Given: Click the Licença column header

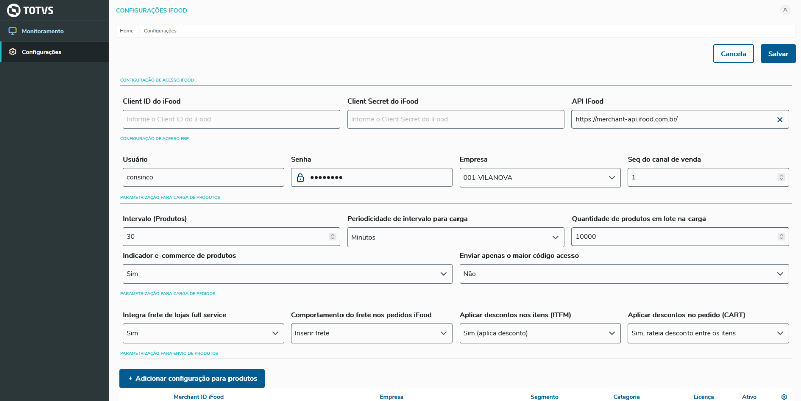Looking at the screenshot, I should (703, 397).
